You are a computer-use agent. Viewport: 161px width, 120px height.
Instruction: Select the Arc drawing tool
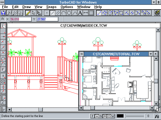tap(64, 13)
